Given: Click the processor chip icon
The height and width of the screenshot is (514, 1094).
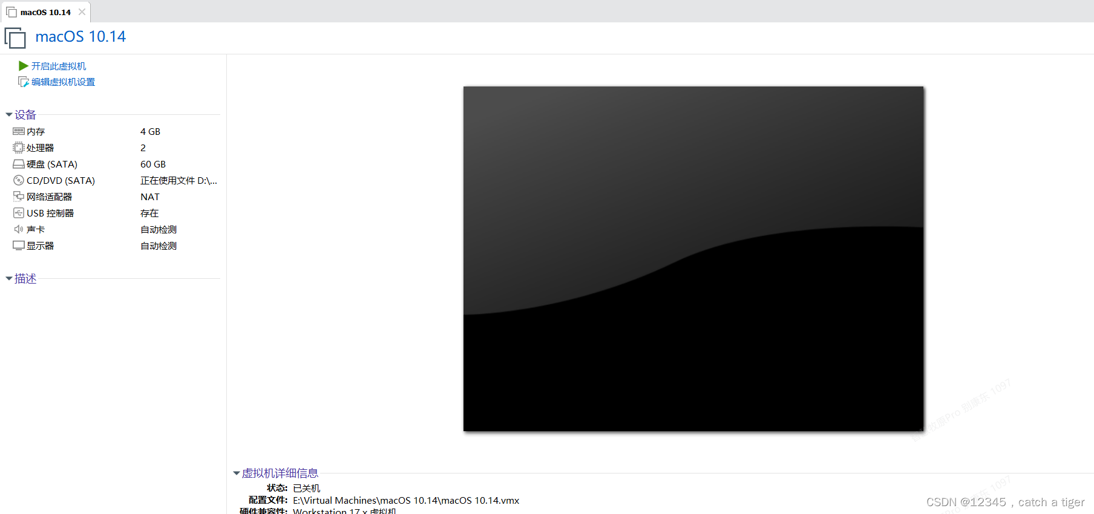Looking at the screenshot, I should point(19,148).
